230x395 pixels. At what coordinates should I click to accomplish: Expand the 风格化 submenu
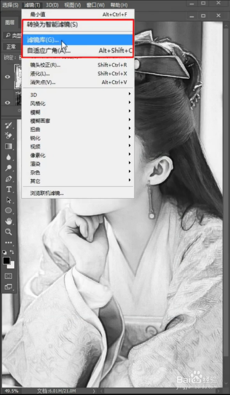(78, 104)
